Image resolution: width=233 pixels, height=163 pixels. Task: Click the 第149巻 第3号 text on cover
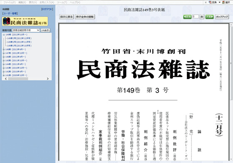pos(143,90)
